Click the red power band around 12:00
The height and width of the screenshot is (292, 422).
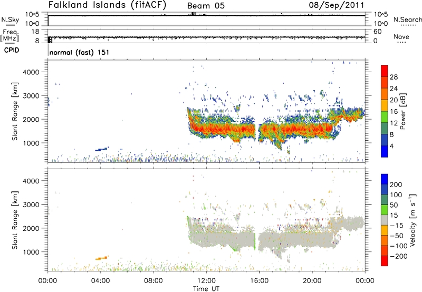(206, 129)
